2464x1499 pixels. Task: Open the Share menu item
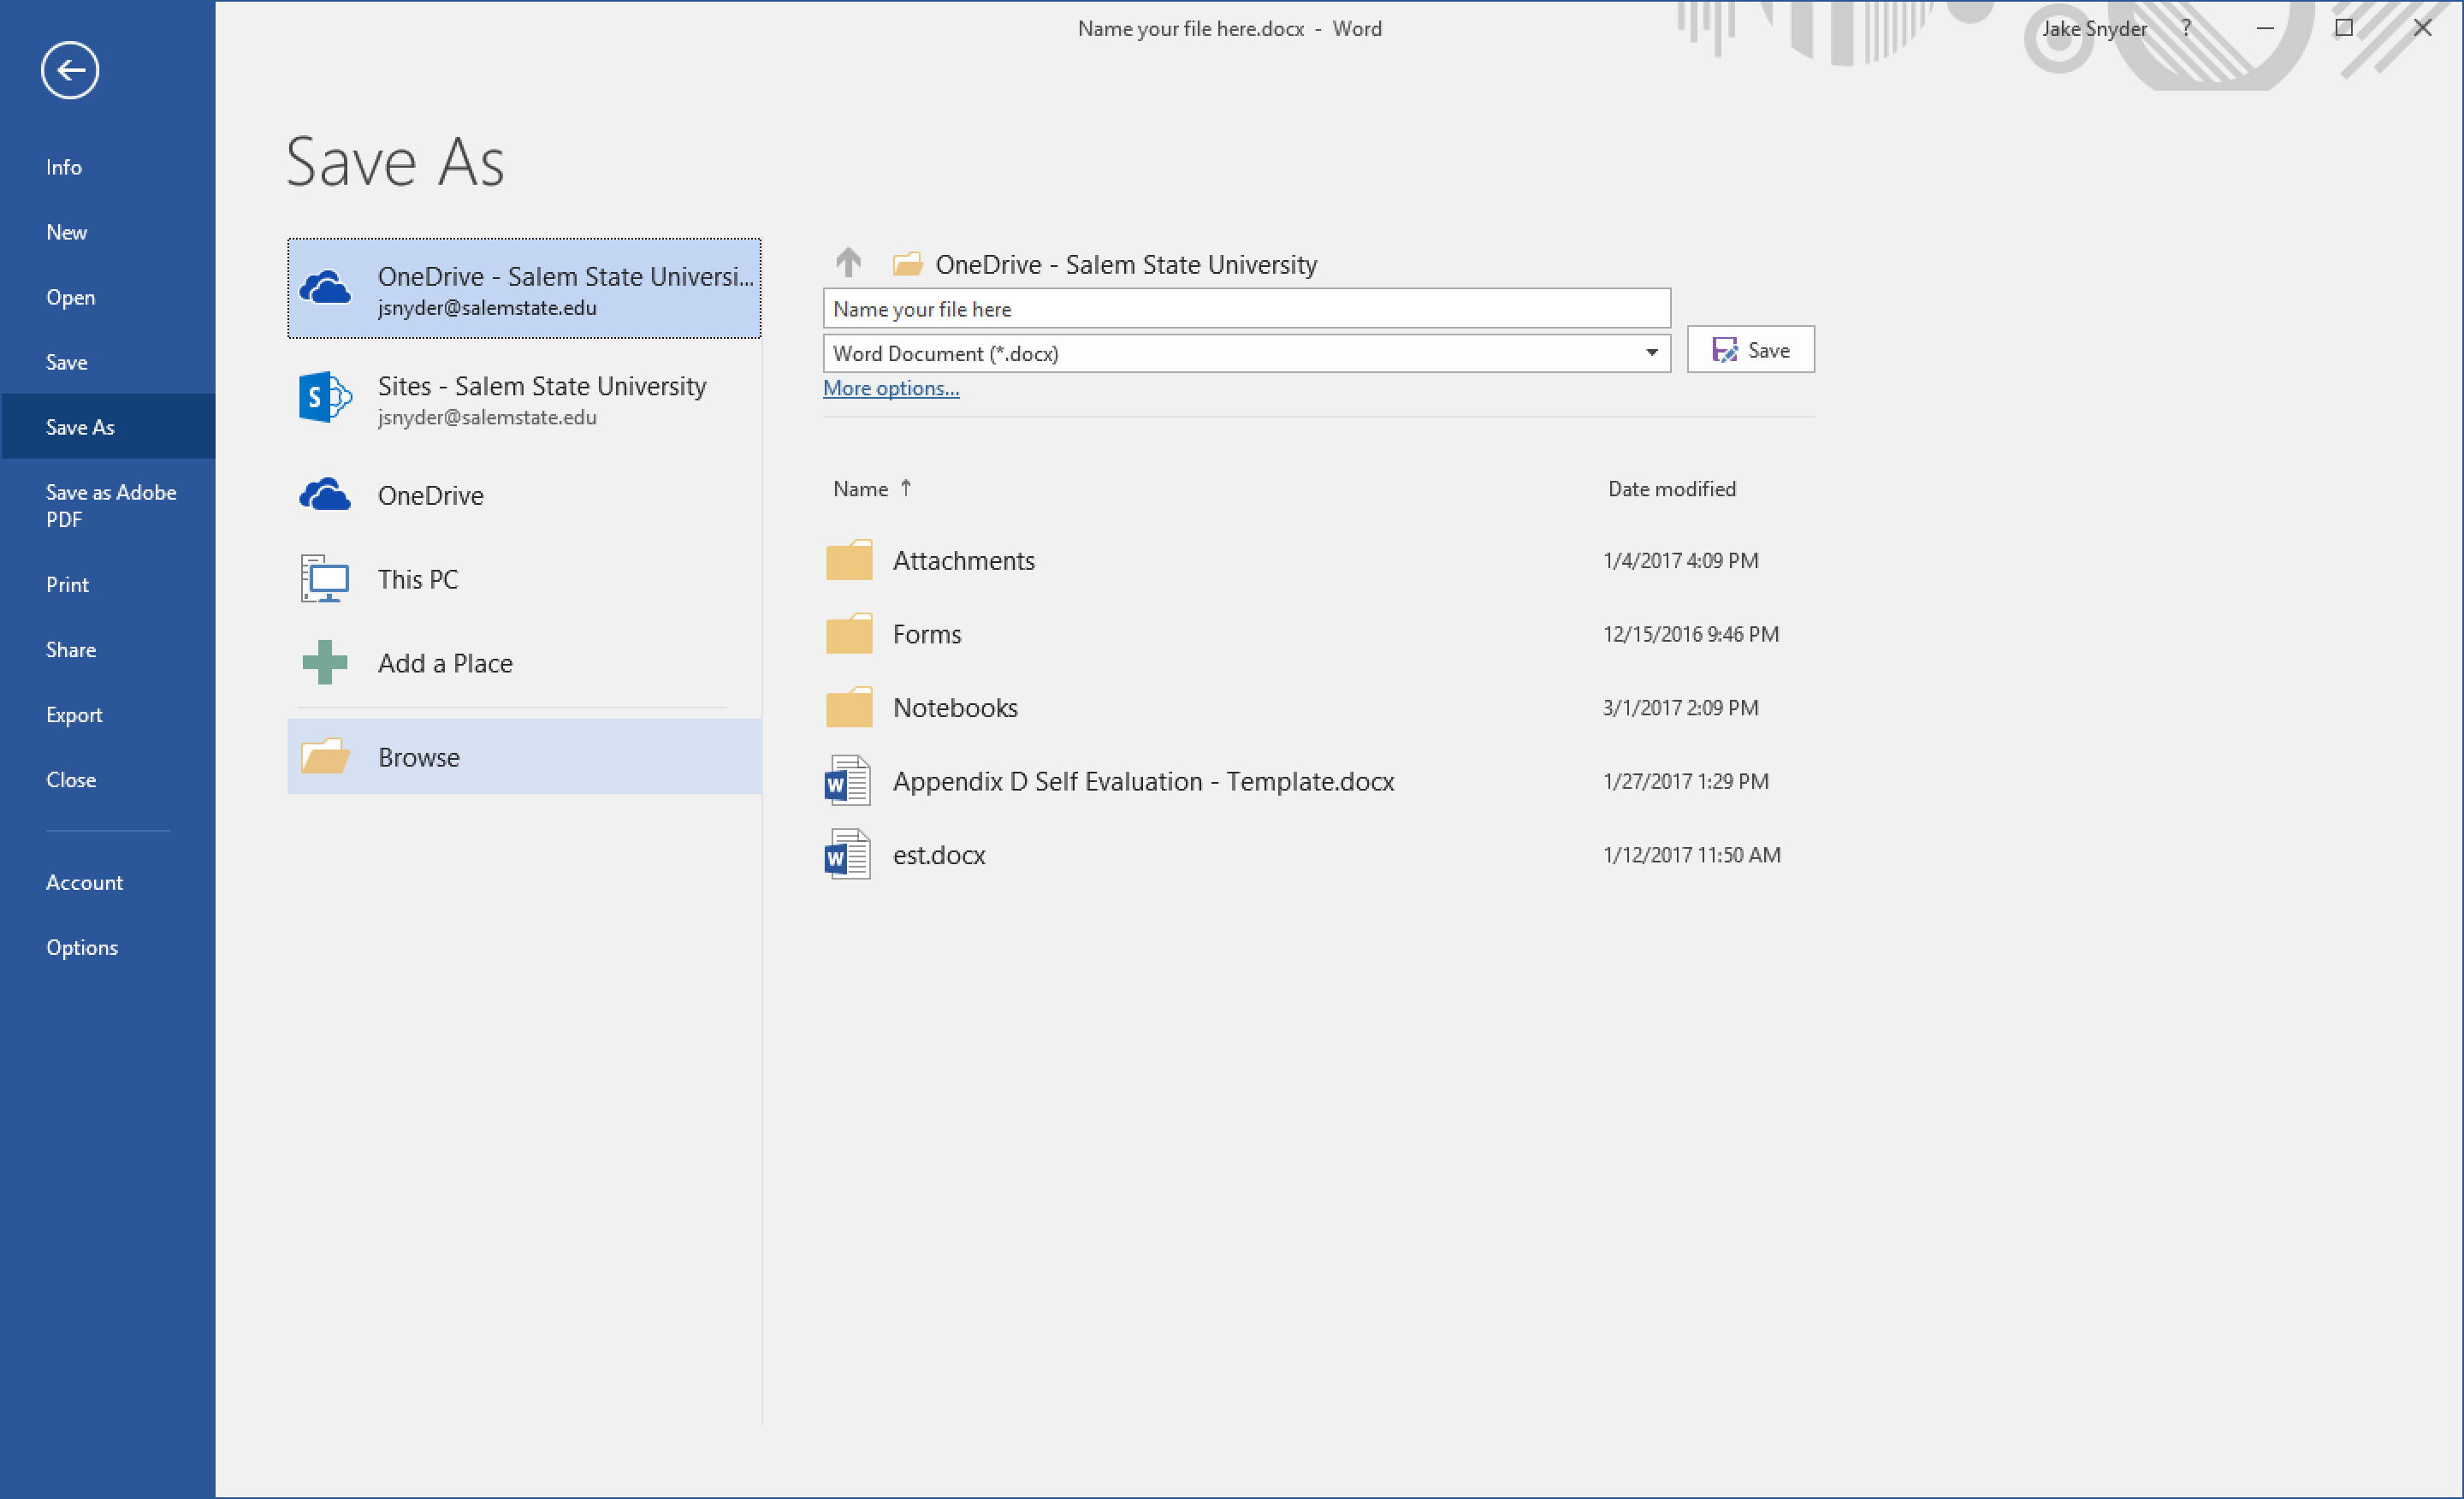click(x=71, y=650)
